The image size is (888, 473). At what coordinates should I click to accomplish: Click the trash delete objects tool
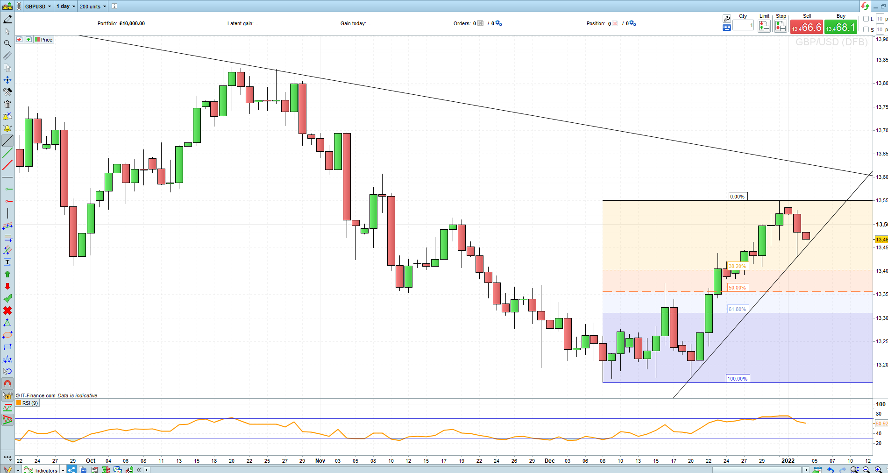7,104
